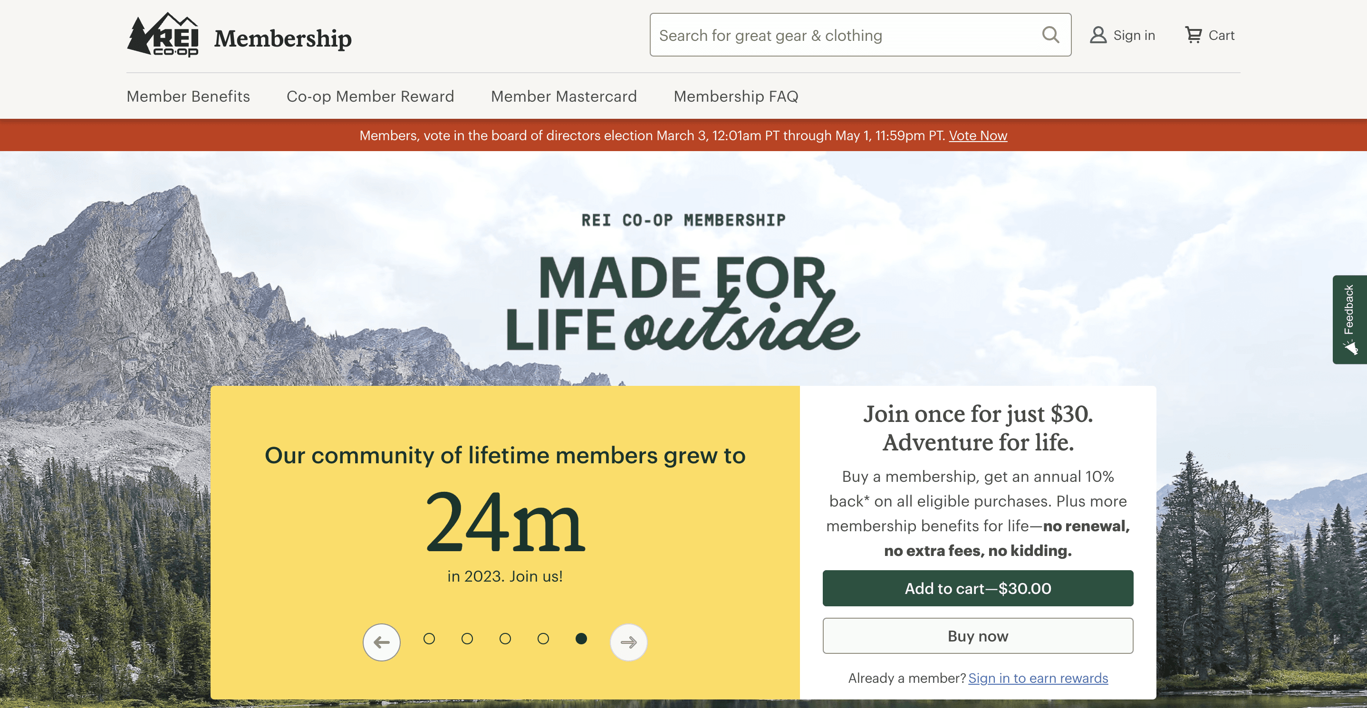
Task: Open Member Benefits nav item
Action: click(188, 96)
